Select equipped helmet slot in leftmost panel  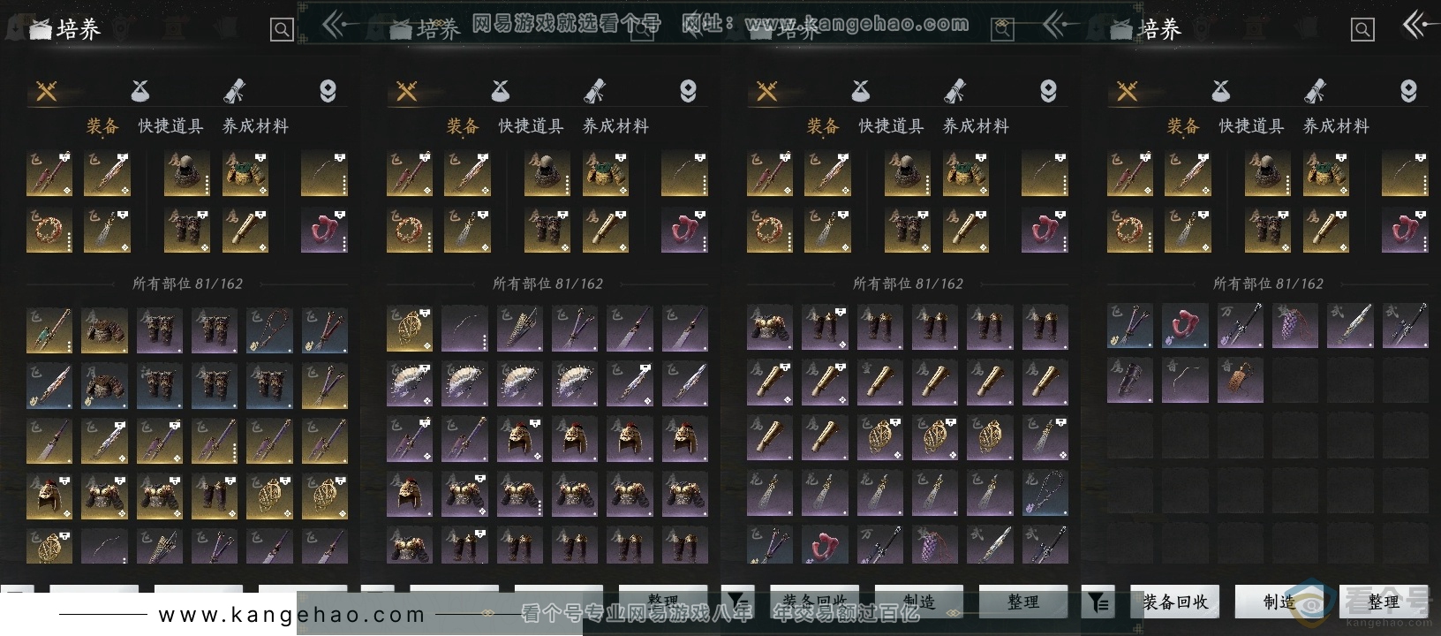pyautogui.click(x=187, y=173)
